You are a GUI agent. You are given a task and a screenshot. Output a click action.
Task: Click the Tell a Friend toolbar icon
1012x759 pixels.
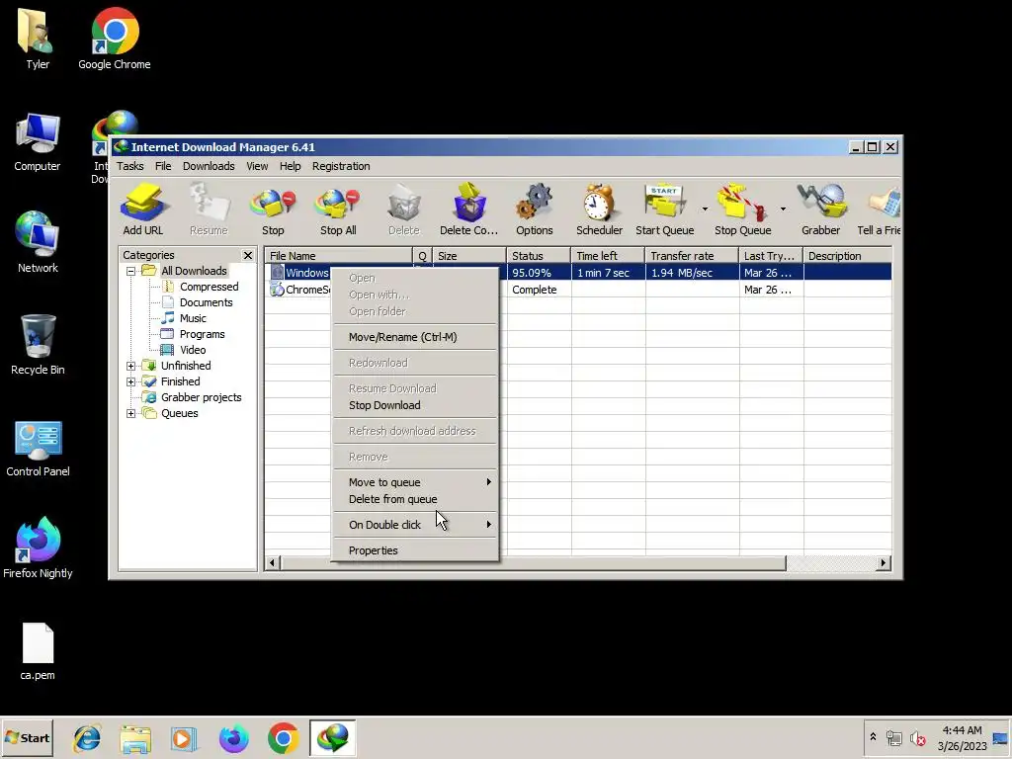coord(879,210)
